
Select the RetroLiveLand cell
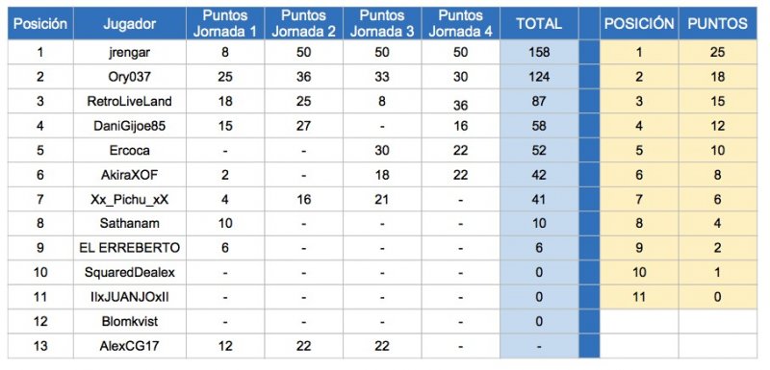click(130, 102)
